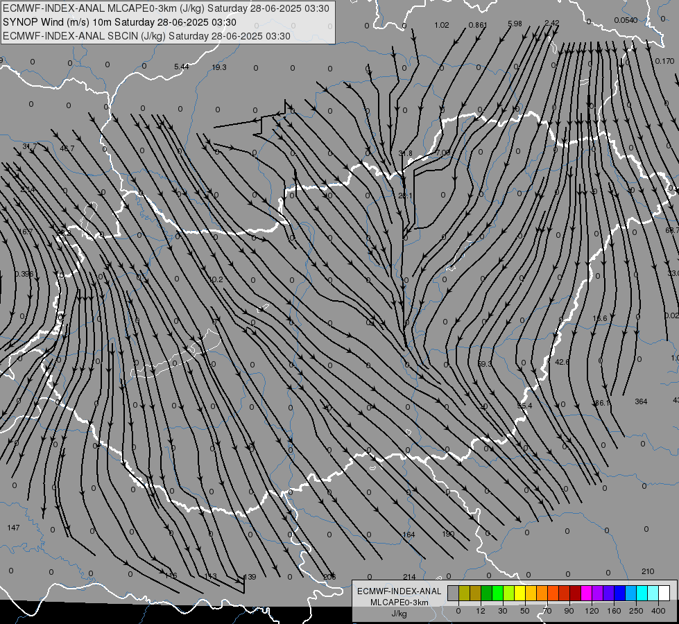Click the magenta legend swatch
This screenshot has width=679, height=624.
(x=586, y=593)
